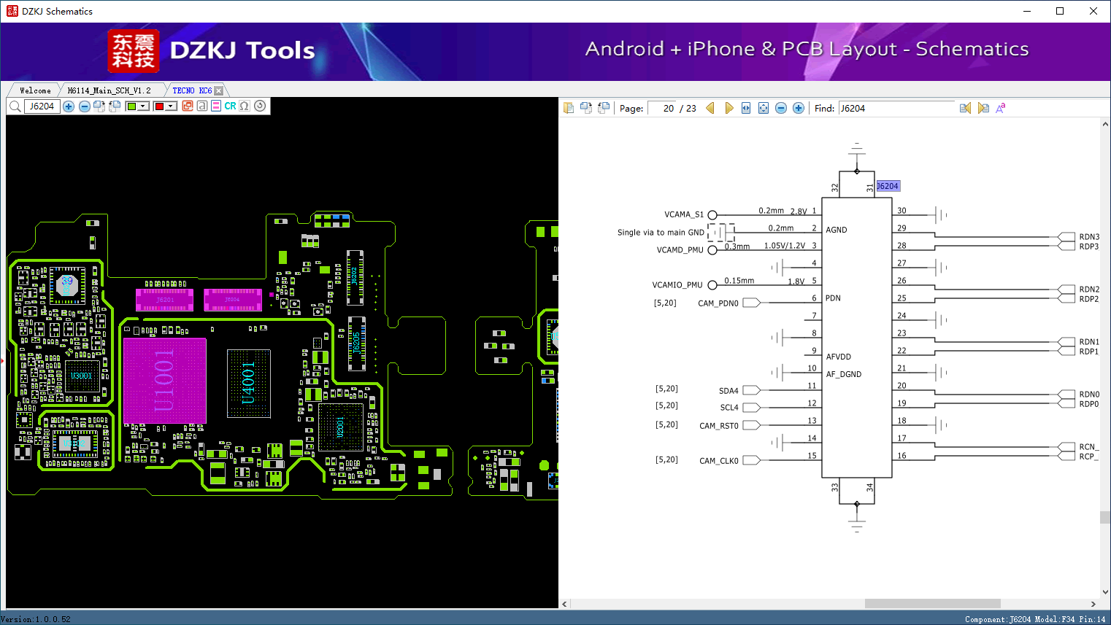
Task: Select U1001 chip on PCB layout
Action: tap(165, 381)
